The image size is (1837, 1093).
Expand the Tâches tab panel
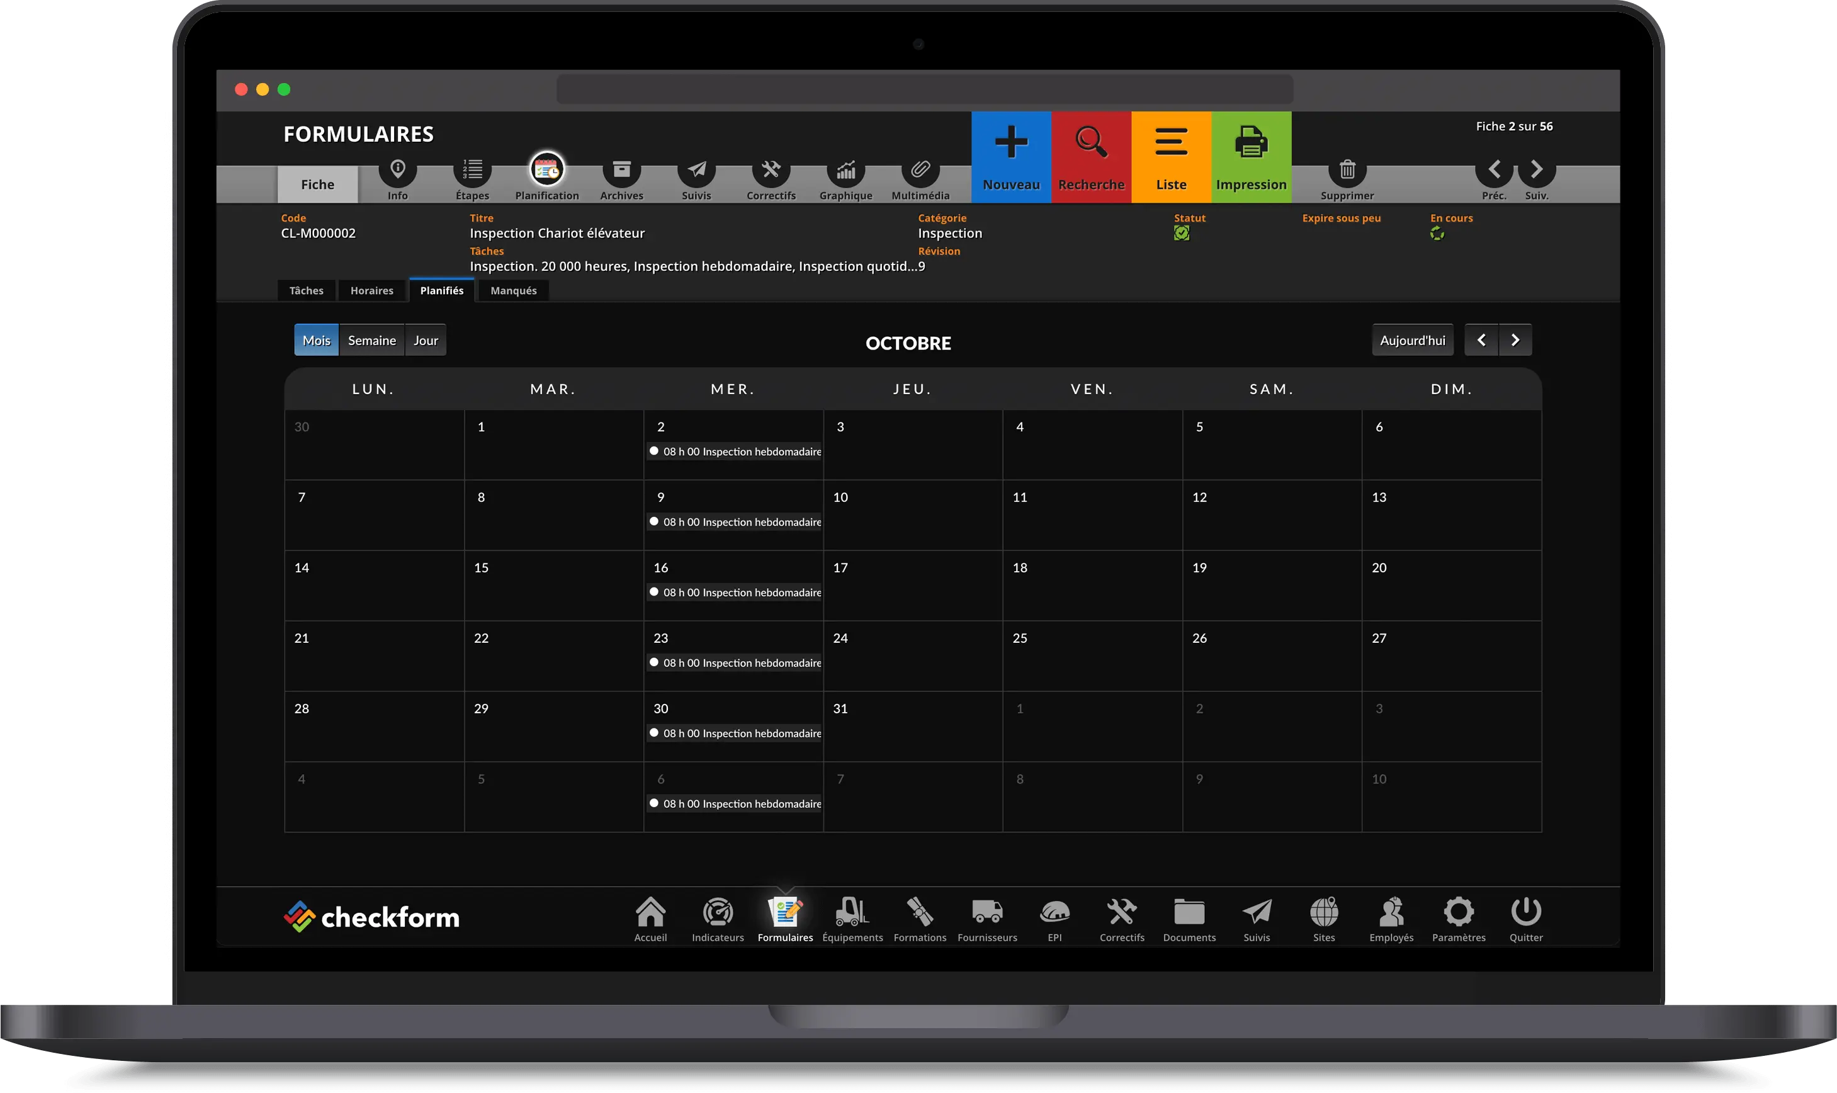point(306,289)
